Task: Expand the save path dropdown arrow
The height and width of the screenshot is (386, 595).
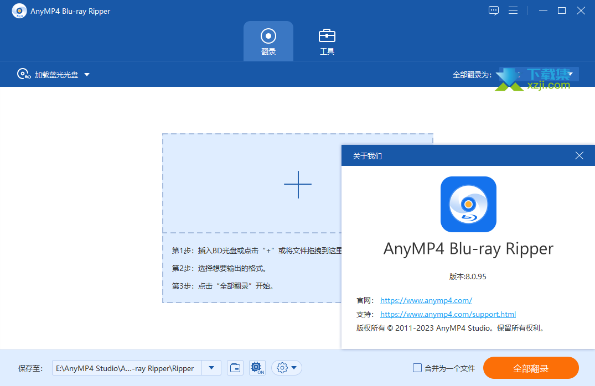Action: pyautogui.click(x=211, y=368)
